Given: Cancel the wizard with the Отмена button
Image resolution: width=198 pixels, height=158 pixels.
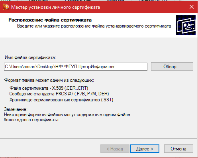Looking at the screenshot, I should (x=178, y=149).
